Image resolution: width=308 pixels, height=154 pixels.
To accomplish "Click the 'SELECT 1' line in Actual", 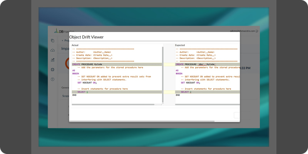I will point(117,92).
